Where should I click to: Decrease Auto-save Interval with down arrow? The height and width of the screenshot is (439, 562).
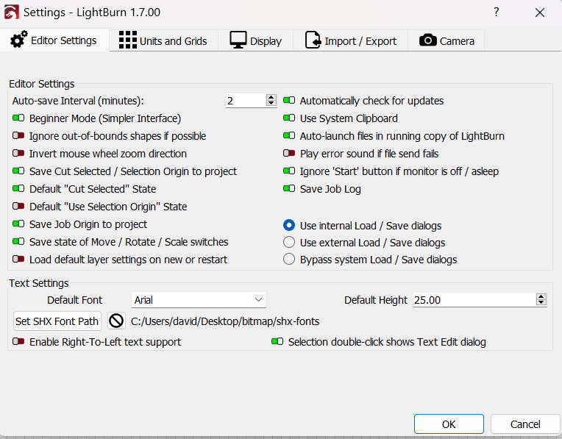(271, 104)
